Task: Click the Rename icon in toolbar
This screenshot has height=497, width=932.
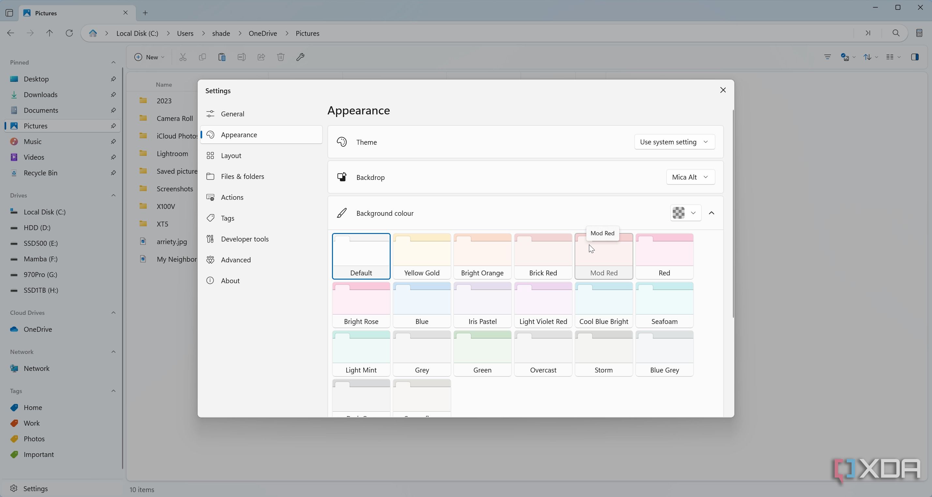Action: pos(241,57)
